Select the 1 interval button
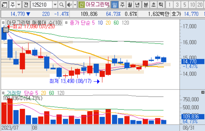This screenshot has width=205, height=131. pyautogui.click(x=170, y=5)
